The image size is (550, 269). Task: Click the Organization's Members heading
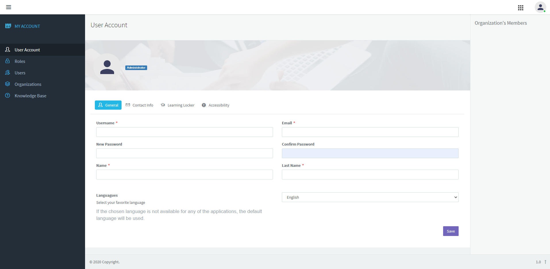[501, 23]
